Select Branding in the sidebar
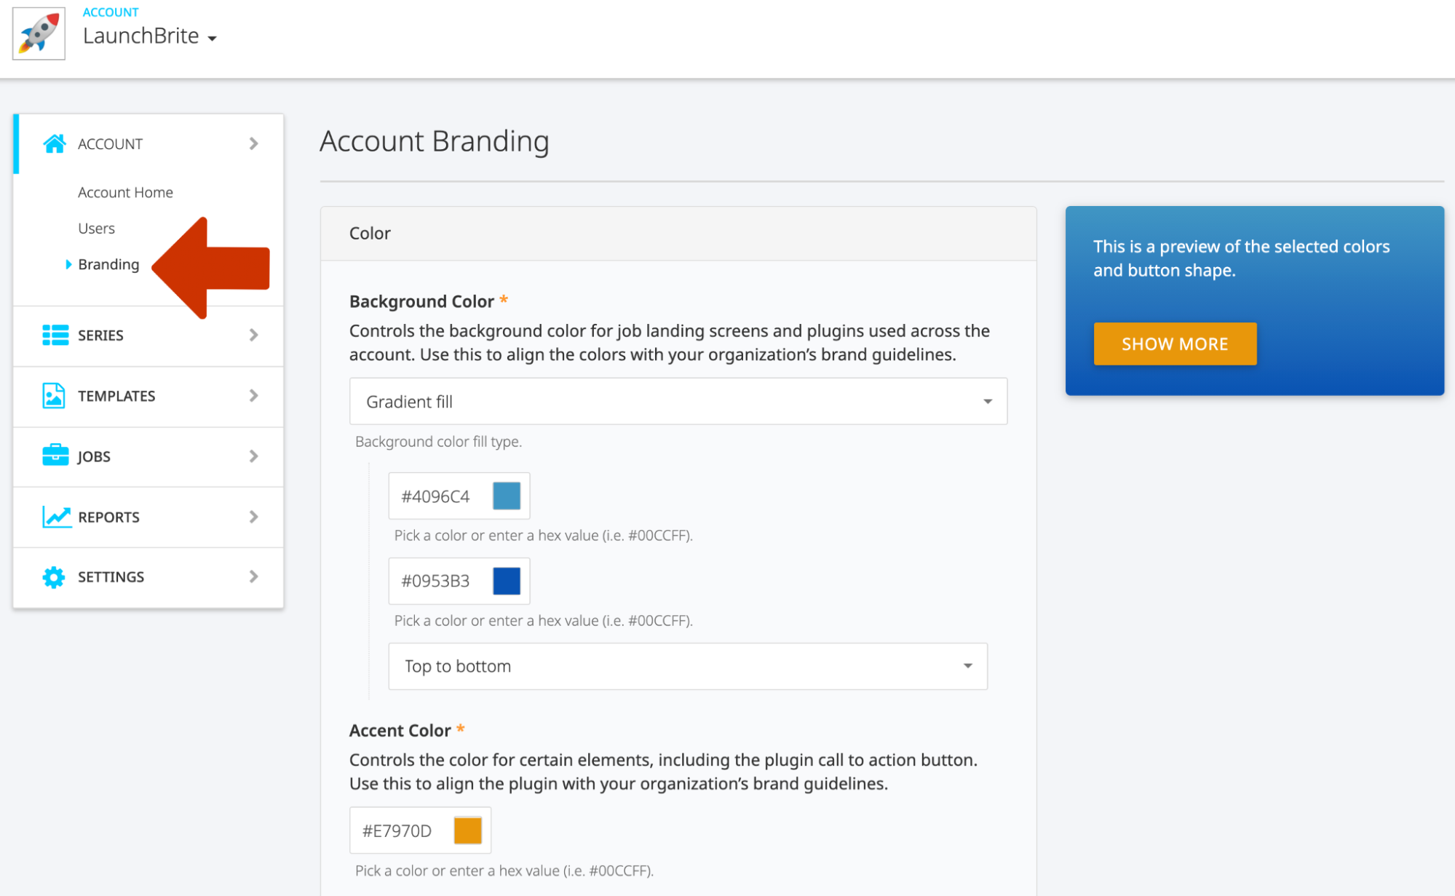This screenshot has height=896, width=1455. tap(108, 264)
